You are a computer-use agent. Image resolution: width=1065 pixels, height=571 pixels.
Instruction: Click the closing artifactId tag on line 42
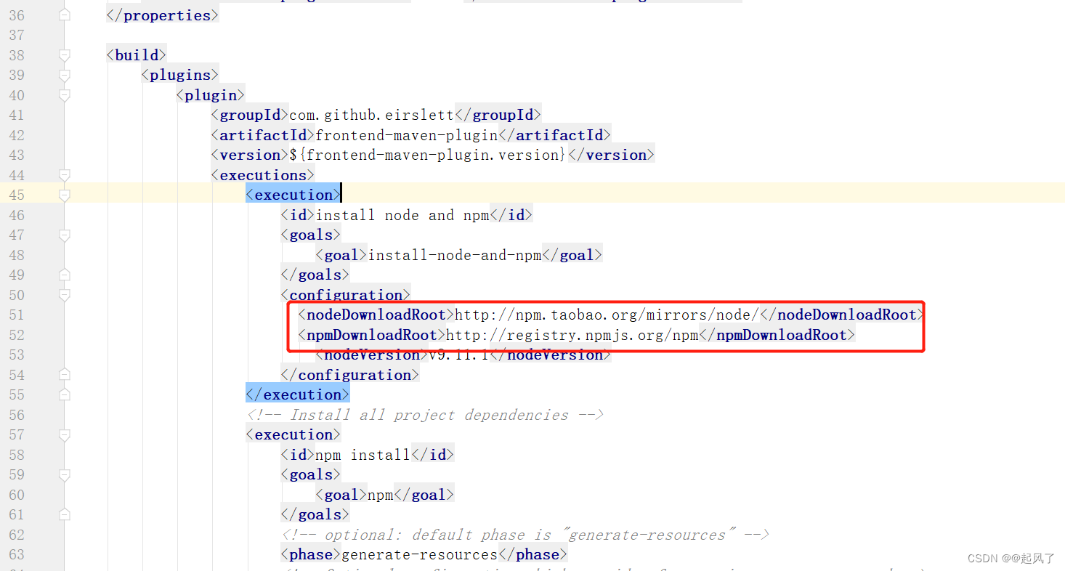555,135
